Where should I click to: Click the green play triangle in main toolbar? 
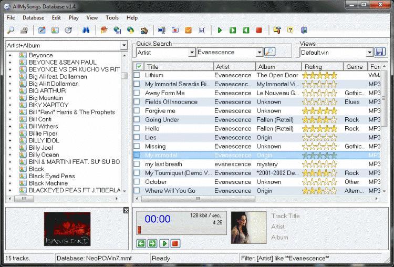(220, 30)
